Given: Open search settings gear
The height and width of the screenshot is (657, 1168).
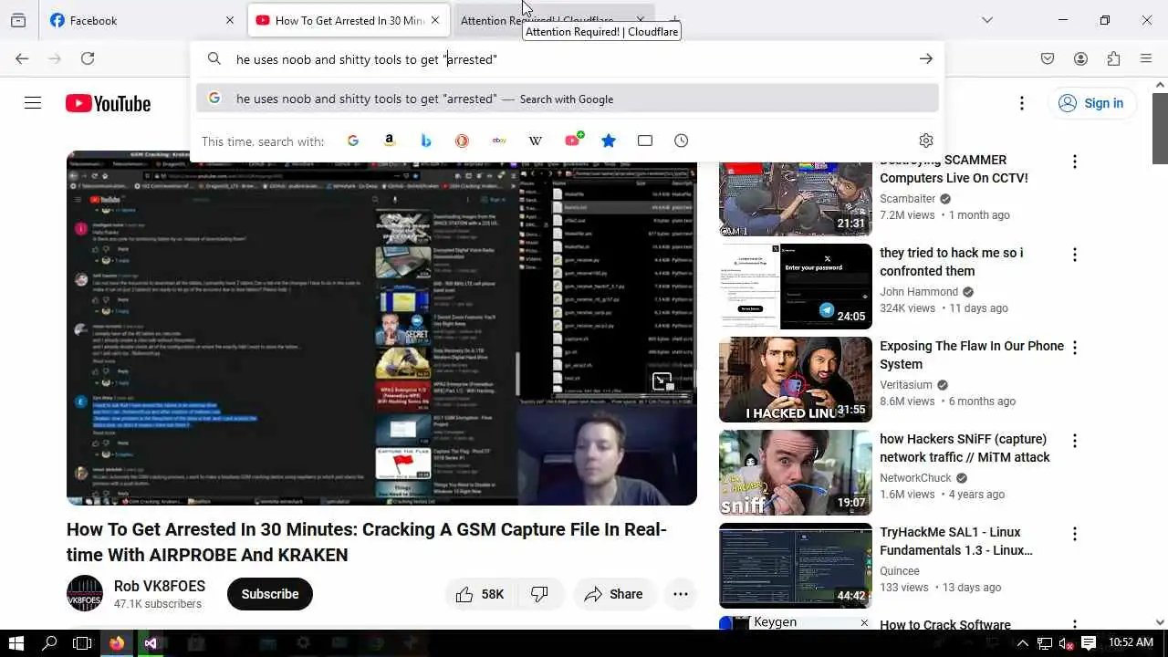Looking at the screenshot, I should (926, 141).
